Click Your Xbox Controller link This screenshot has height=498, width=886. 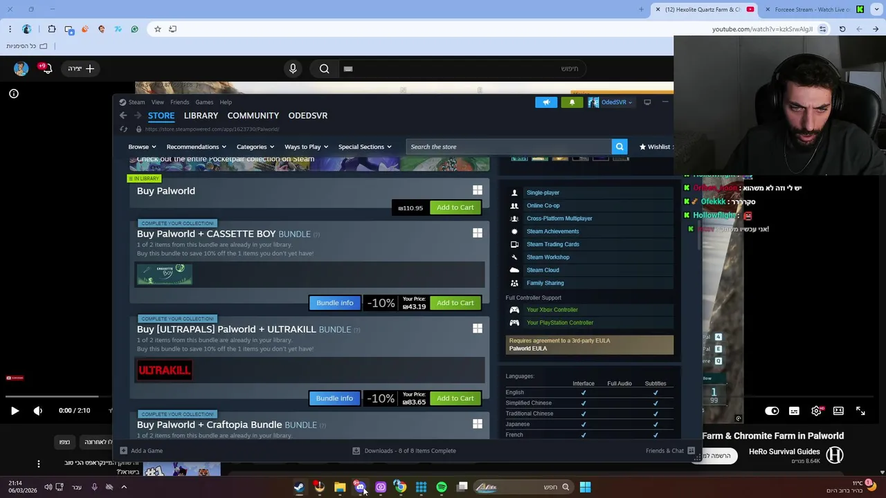pyautogui.click(x=552, y=310)
